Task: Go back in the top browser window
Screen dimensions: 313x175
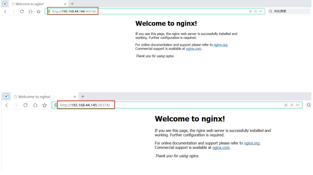Action: [x=5, y=11]
